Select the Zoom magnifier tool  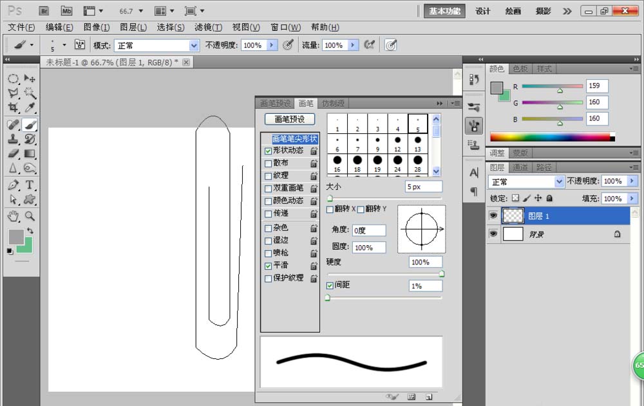coord(30,216)
